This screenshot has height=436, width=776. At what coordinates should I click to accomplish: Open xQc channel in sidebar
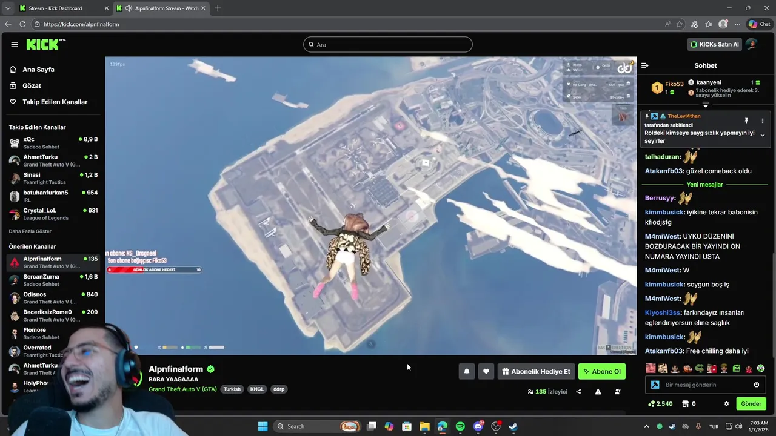[x=53, y=143]
